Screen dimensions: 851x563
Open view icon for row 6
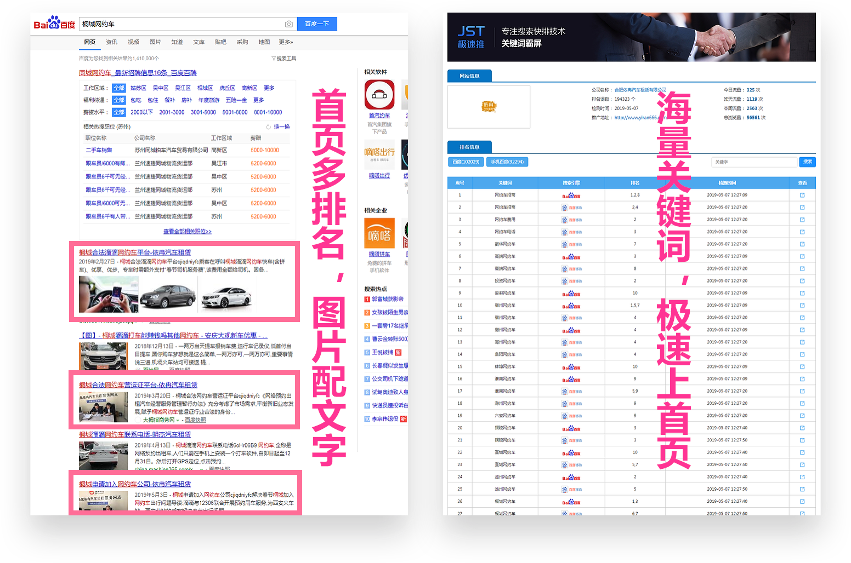click(802, 256)
